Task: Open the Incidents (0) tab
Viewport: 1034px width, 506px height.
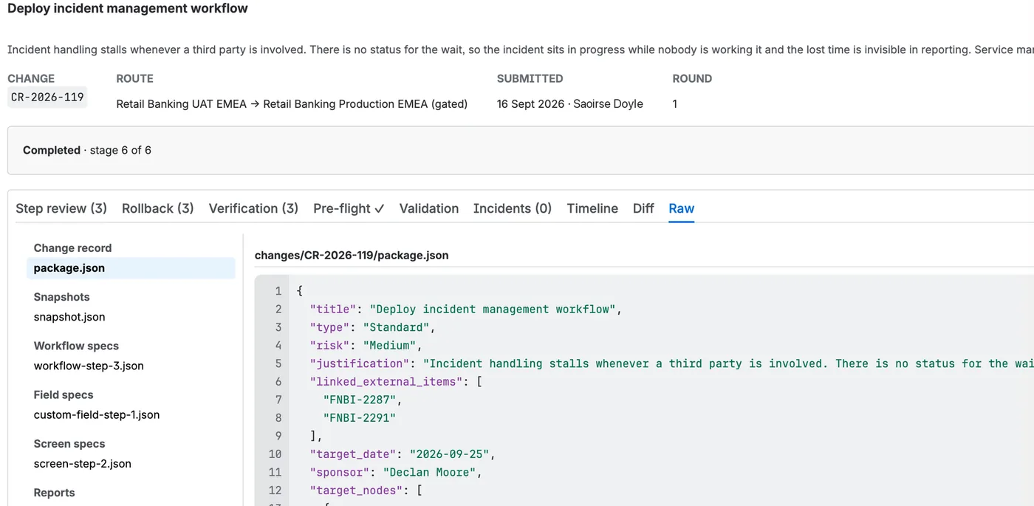Action: click(513, 208)
